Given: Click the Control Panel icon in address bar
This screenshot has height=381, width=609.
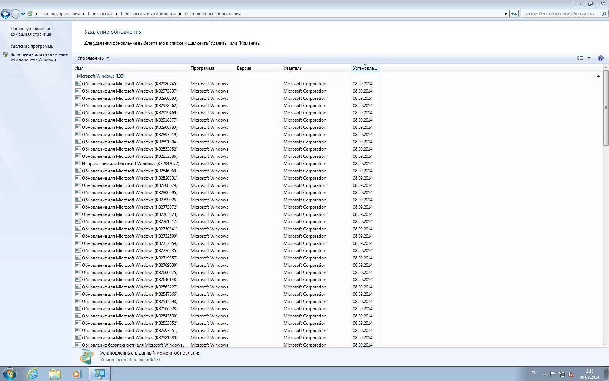Looking at the screenshot, I should click(30, 14).
